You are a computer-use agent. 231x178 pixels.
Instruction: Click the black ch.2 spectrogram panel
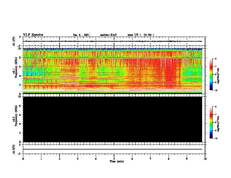113,119
